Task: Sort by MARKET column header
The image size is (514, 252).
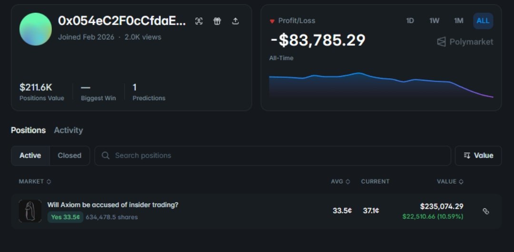Action: click(35, 181)
